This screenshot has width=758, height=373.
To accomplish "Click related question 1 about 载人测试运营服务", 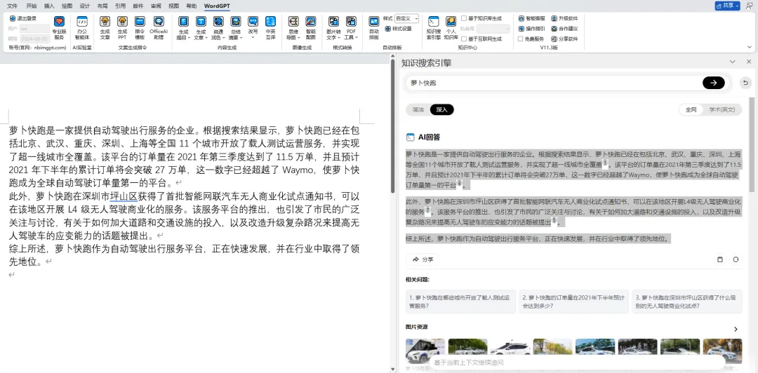I will [x=460, y=301].
